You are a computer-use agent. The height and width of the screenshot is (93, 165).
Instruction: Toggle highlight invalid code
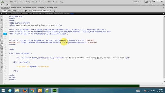point(2,43)
